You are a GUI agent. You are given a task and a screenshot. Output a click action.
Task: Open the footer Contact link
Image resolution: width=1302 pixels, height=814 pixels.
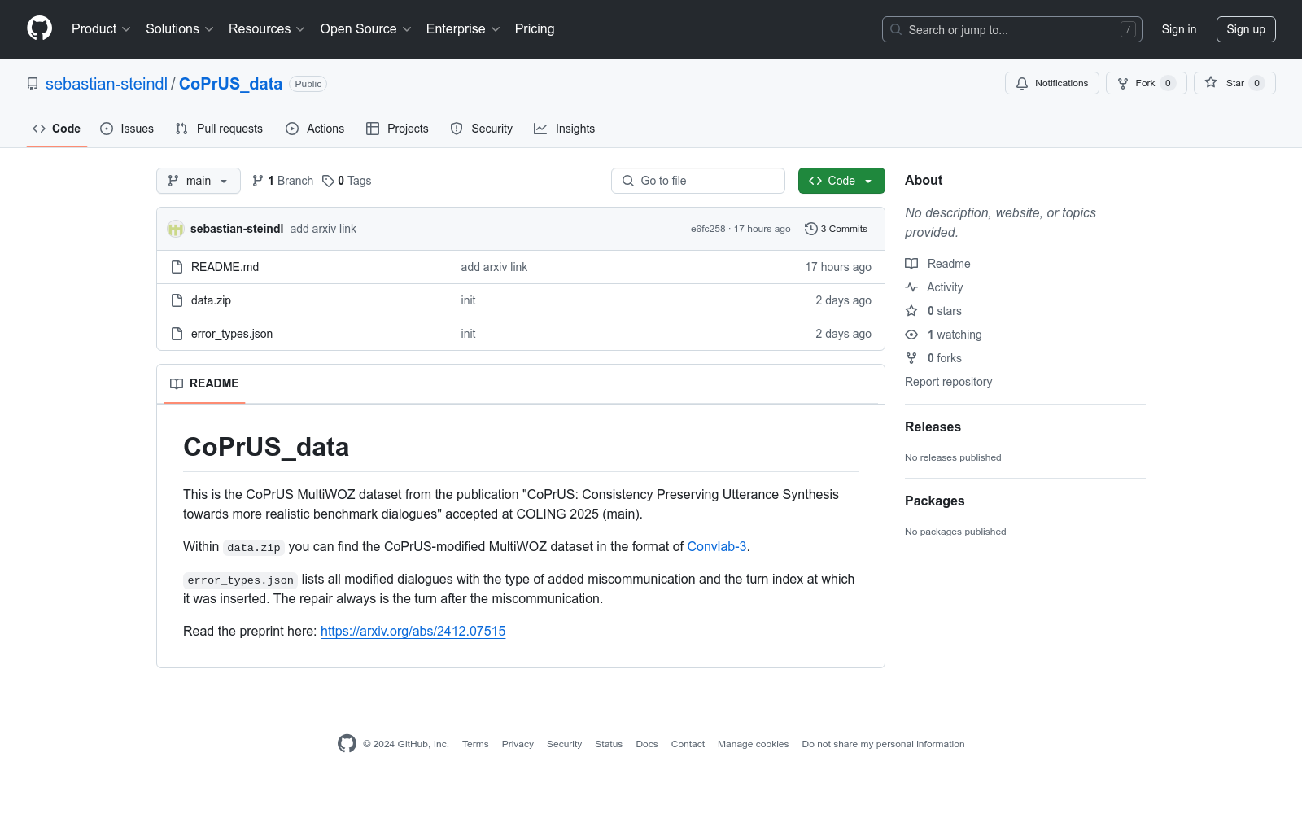(x=688, y=744)
